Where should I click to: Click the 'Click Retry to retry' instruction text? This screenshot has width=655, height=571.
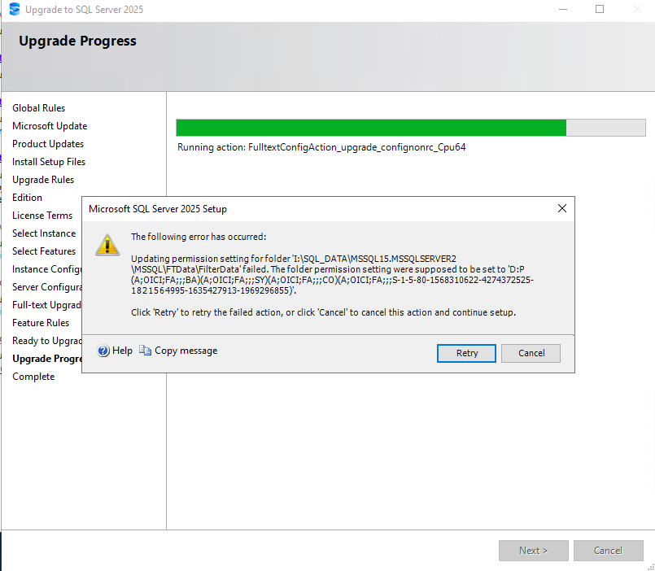[323, 312]
